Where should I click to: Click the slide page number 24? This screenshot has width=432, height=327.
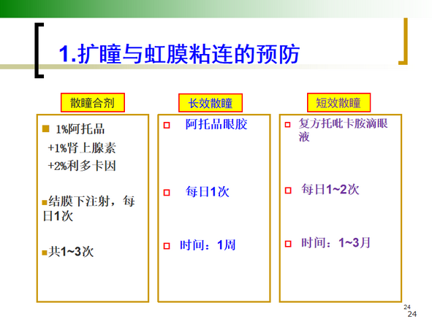(412, 314)
